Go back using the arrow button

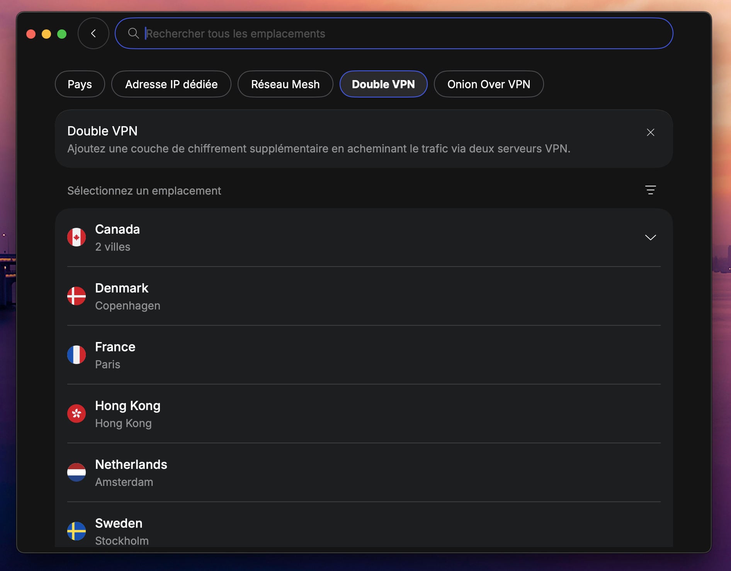pyautogui.click(x=93, y=33)
